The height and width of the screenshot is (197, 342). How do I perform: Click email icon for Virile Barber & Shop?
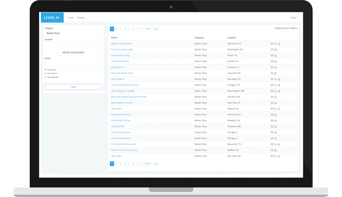click(272, 121)
